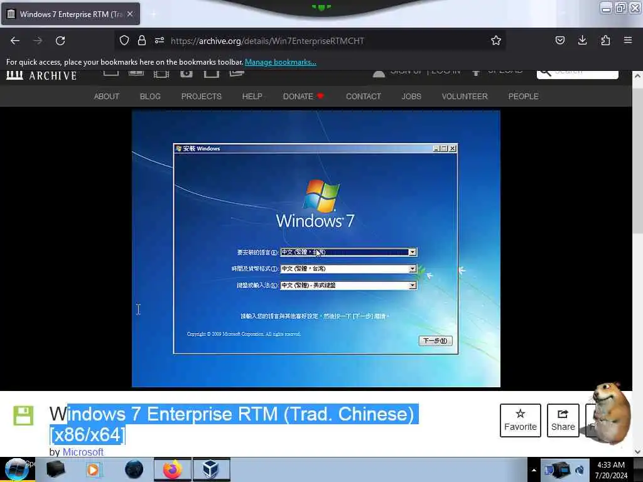Open a new tab with plus button
This screenshot has width=643, height=482.
[153, 14]
